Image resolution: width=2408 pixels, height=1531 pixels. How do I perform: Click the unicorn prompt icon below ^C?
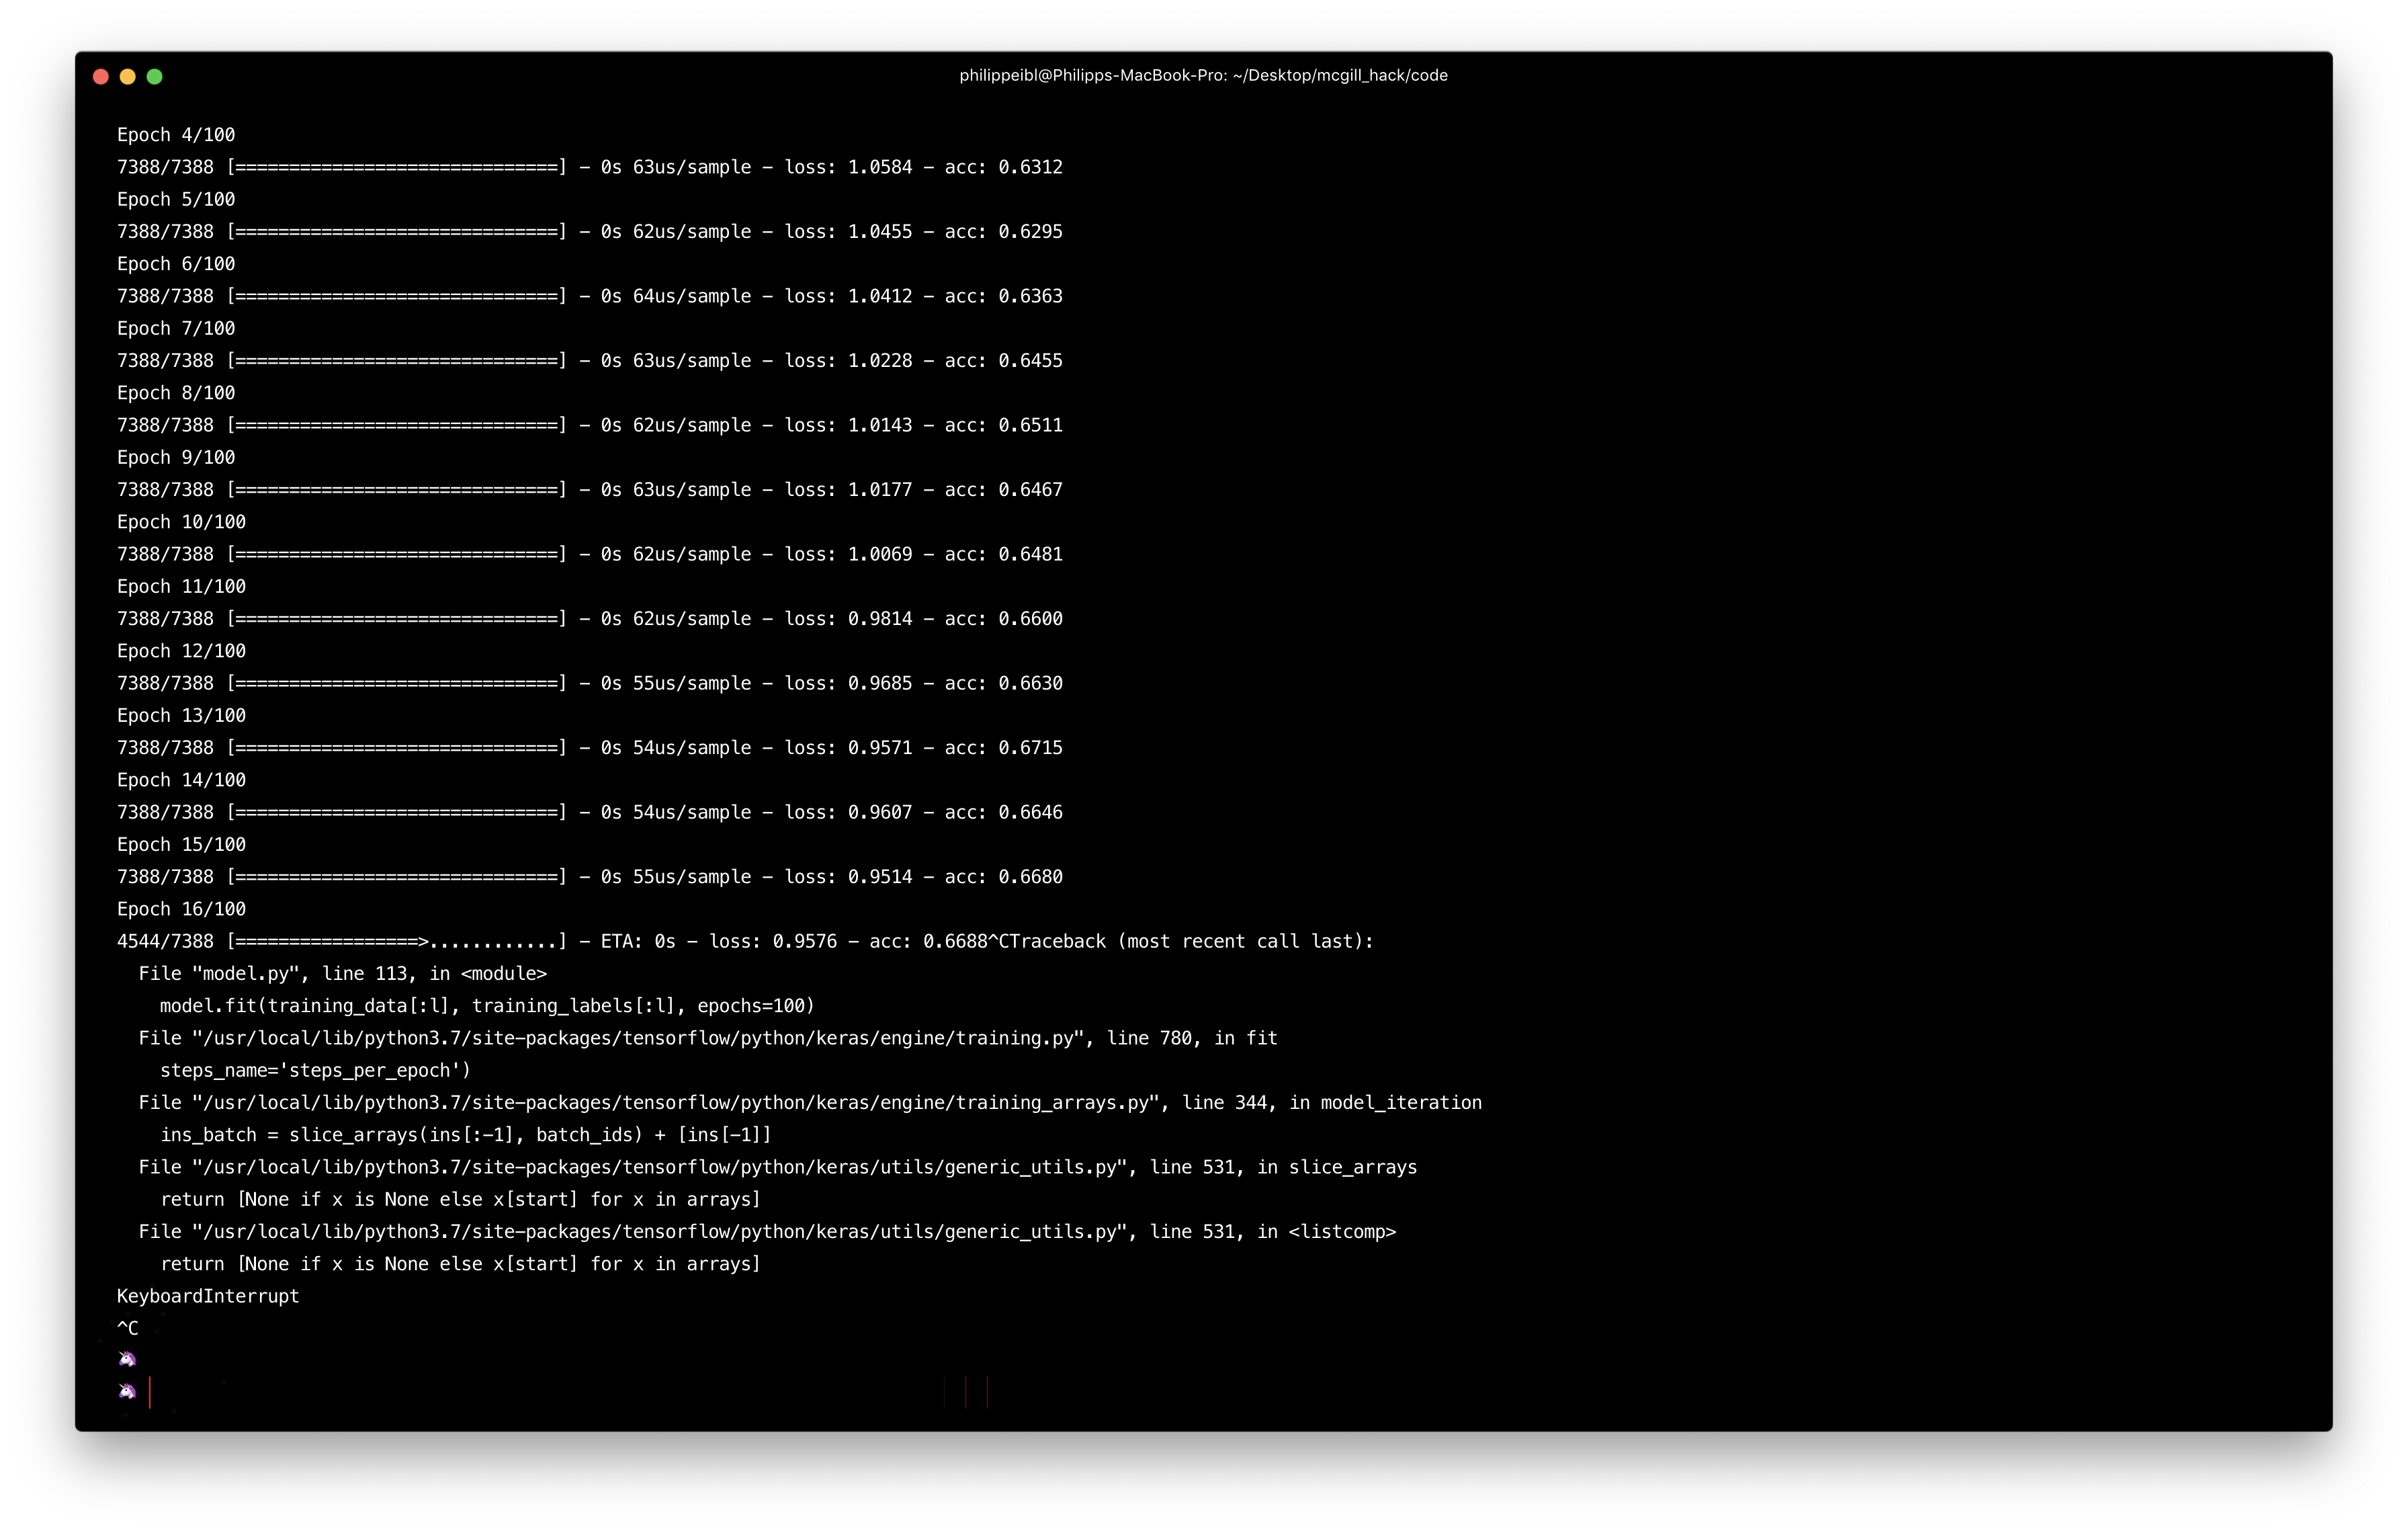click(127, 1359)
